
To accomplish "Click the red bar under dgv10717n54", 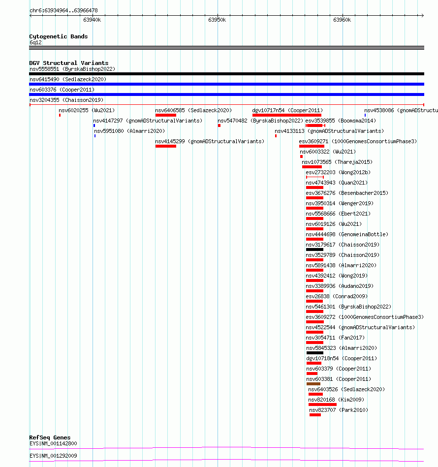I will click(x=287, y=115).
